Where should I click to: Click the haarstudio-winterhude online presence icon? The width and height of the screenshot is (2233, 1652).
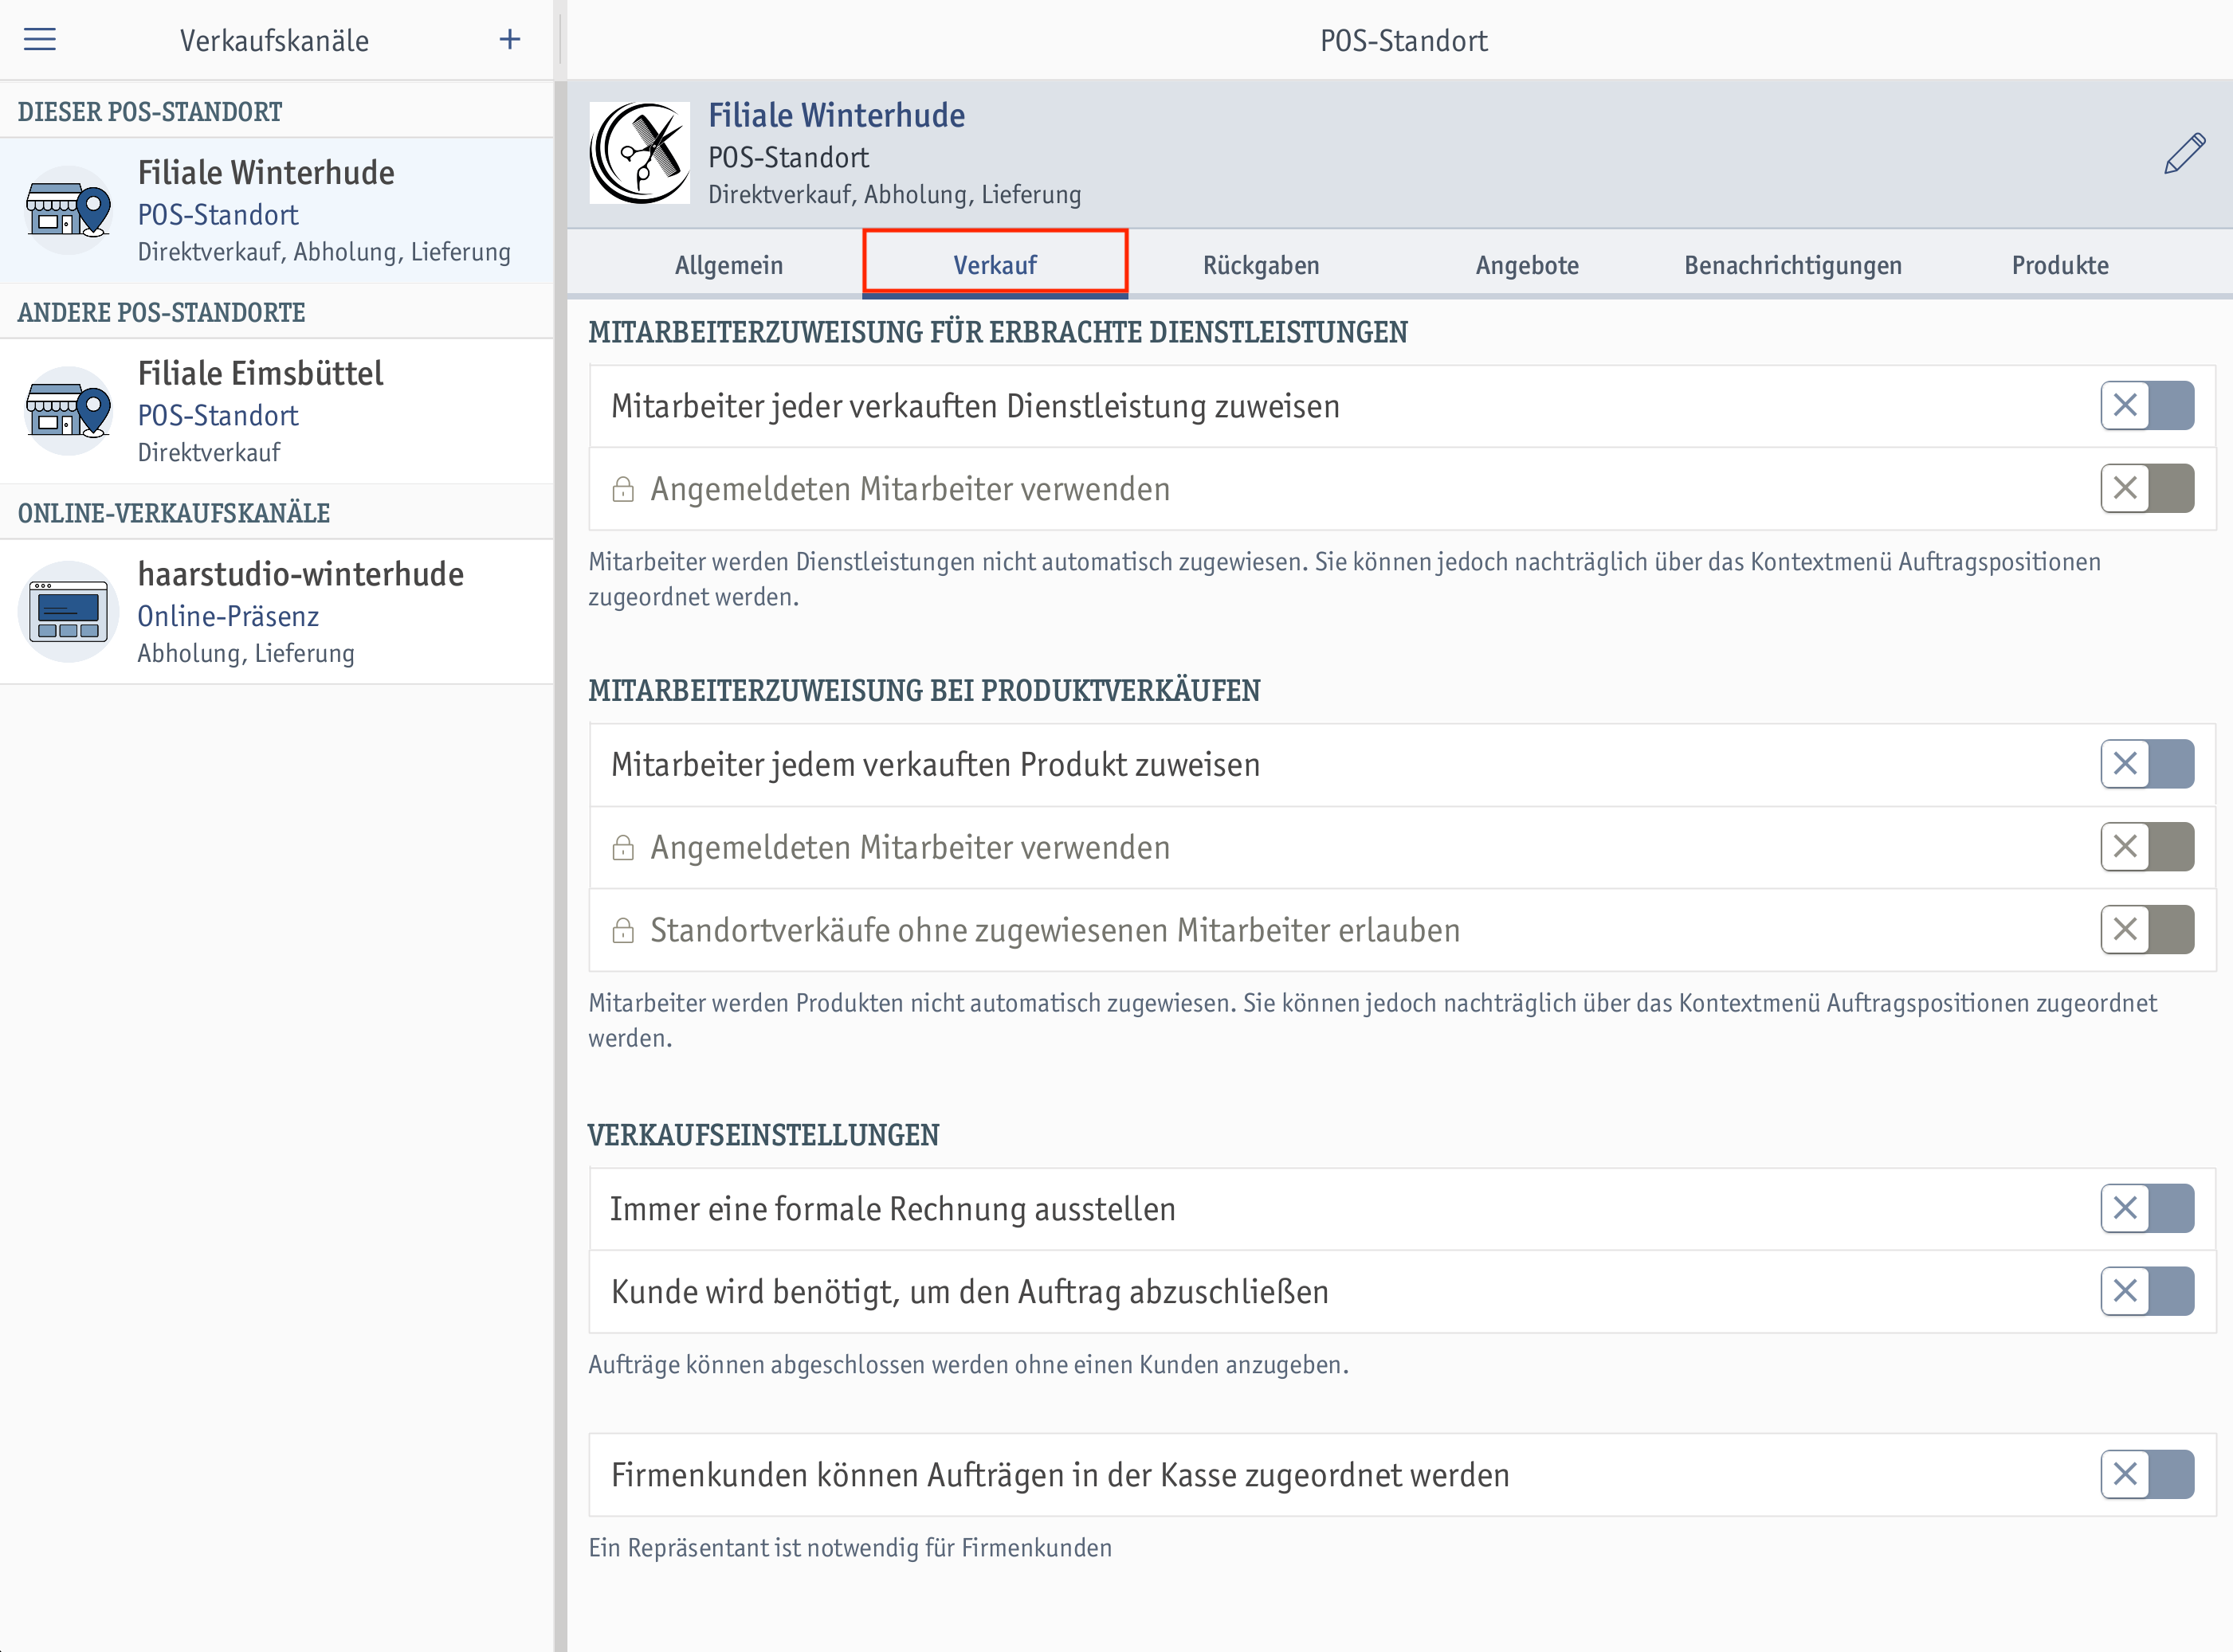(68, 611)
